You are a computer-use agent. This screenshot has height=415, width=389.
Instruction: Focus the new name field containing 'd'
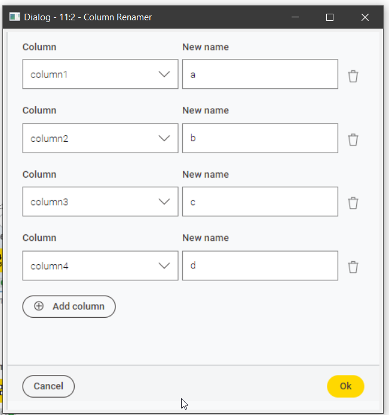tap(260, 265)
